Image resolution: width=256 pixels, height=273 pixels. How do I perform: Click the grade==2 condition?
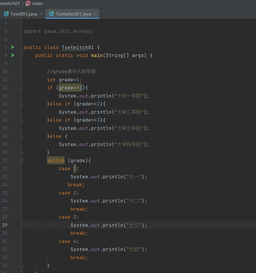pos(88,104)
